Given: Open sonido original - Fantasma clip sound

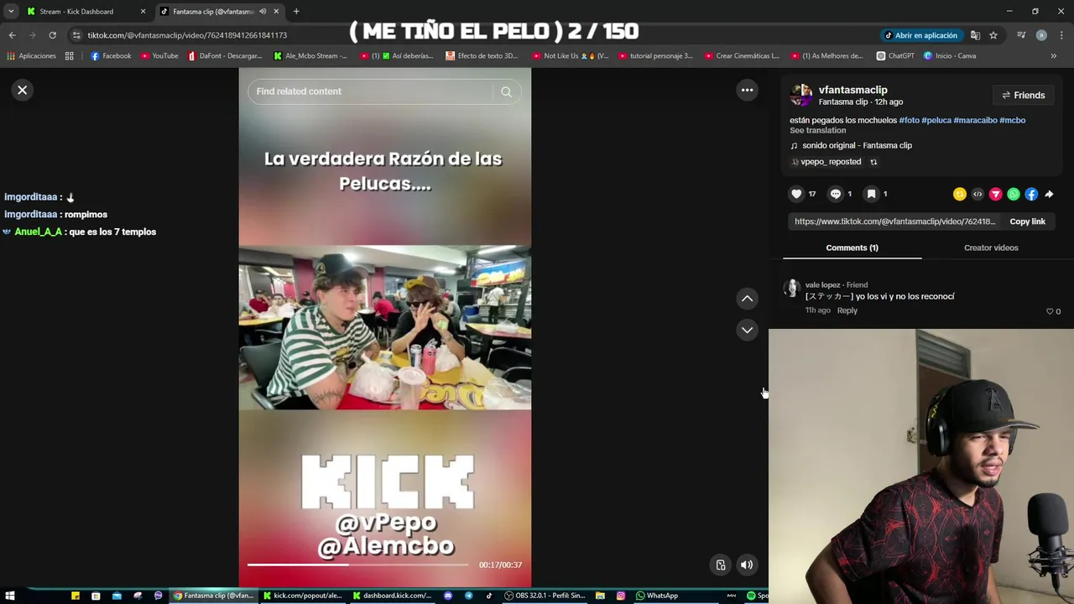Looking at the screenshot, I should tap(857, 145).
